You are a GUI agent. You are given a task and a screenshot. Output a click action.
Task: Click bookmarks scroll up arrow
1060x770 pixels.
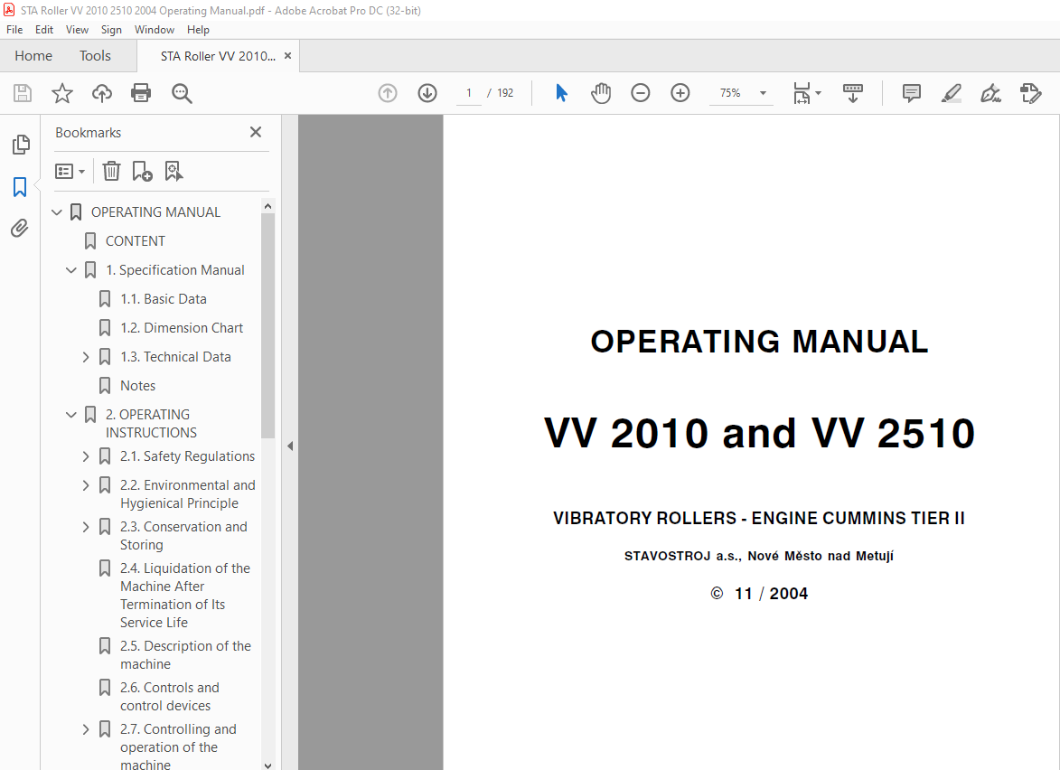[267, 205]
